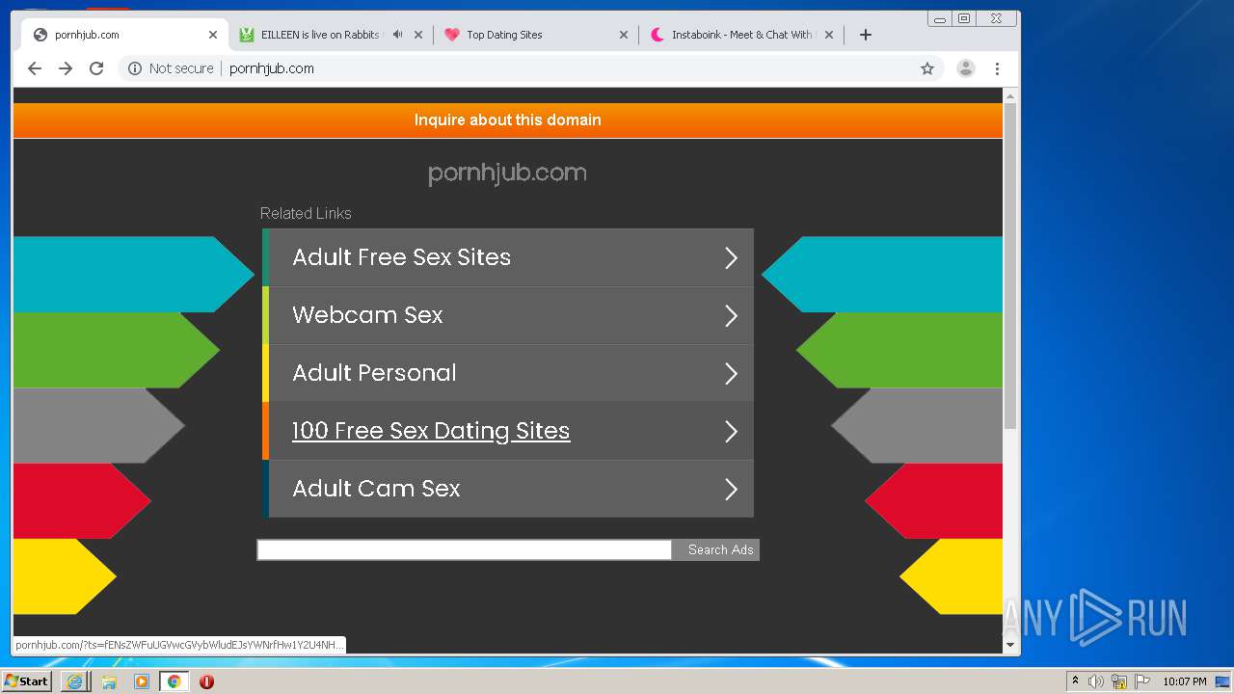Click chevron on 100 Free Sex Dating row
Image resolution: width=1234 pixels, height=694 pixels.
pyautogui.click(x=731, y=431)
